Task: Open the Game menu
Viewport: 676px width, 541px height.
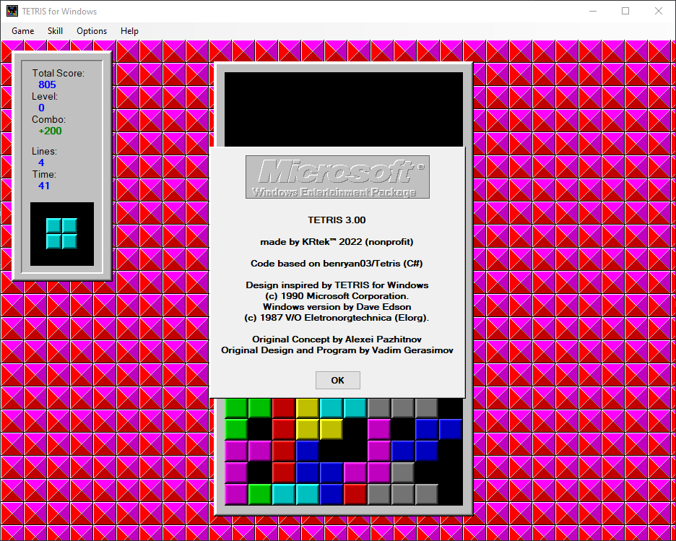Action: point(23,31)
